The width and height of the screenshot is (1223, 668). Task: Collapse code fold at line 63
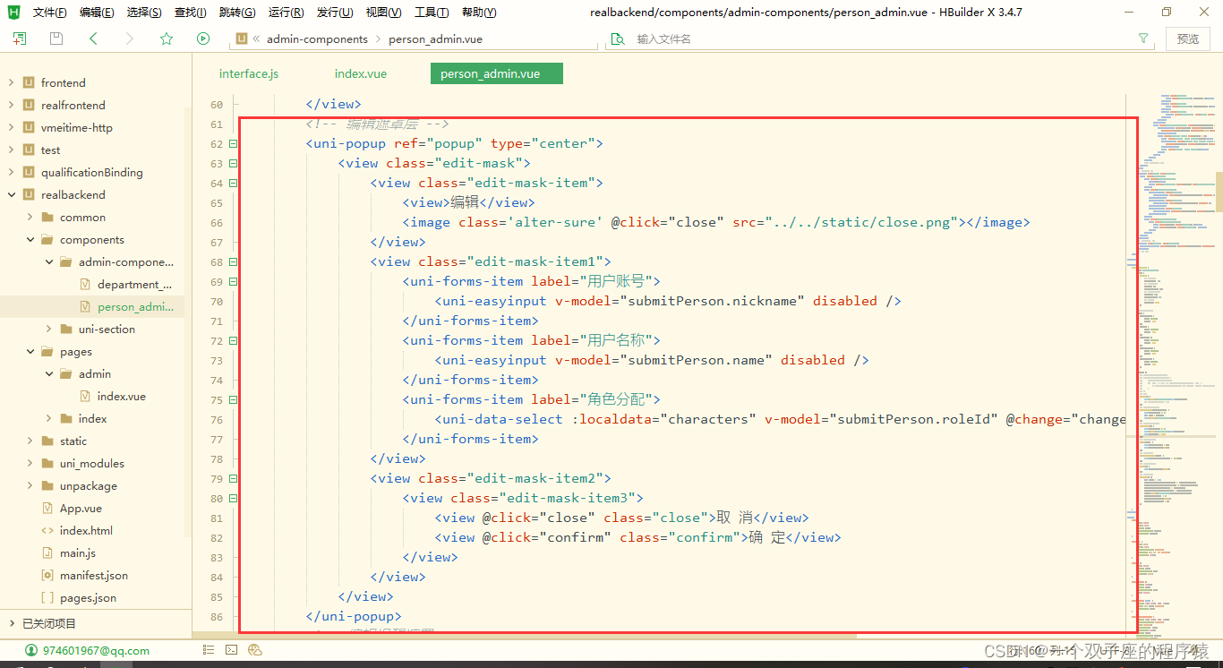click(234, 164)
